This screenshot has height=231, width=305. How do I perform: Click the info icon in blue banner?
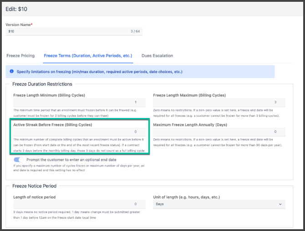[11, 71]
